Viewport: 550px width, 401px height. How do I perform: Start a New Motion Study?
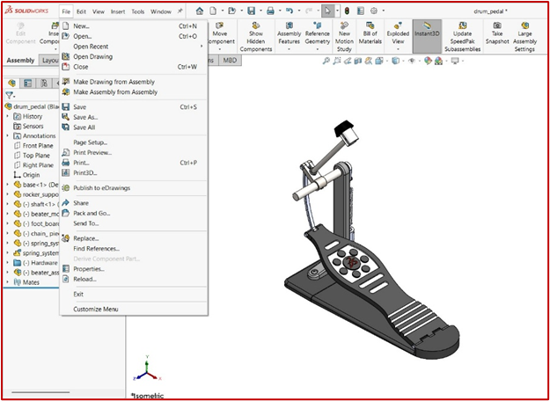tap(345, 36)
